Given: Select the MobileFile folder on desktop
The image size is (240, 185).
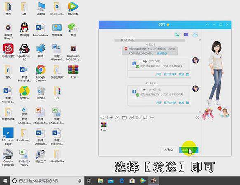Looking at the screenshot, I should [57, 156].
